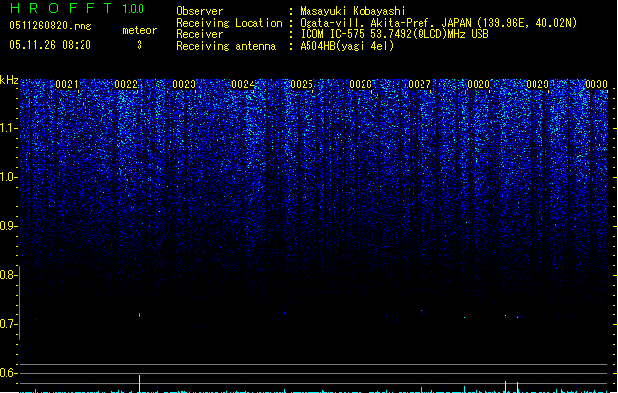Click the 0825 time marker
Image resolution: width=618 pixels, height=393 pixels.
click(302, 84)
